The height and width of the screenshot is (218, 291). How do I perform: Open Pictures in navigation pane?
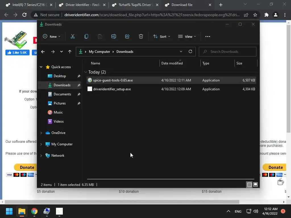point(60,103)
